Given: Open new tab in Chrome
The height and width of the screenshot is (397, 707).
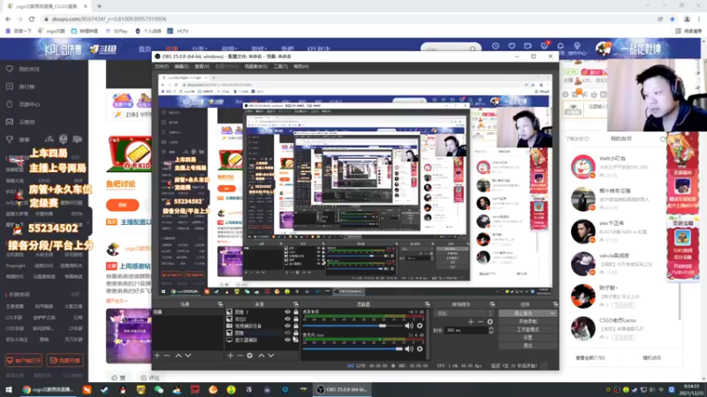Looking at the screenshot, I should click(99, 6).
